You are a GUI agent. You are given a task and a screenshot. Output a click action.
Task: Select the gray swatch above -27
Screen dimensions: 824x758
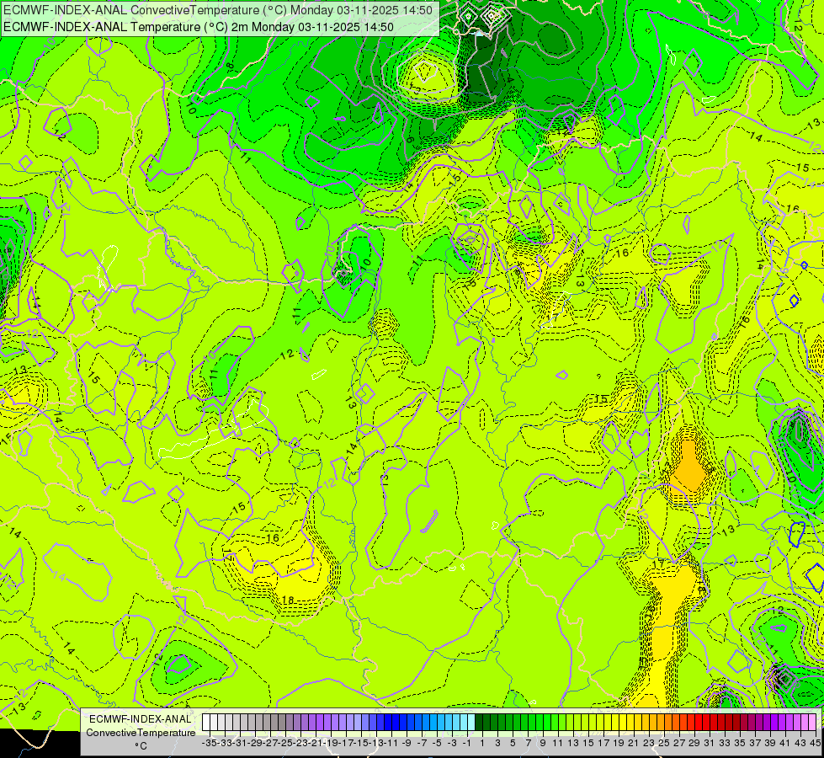pyautogui.click(x=267, y=722)
